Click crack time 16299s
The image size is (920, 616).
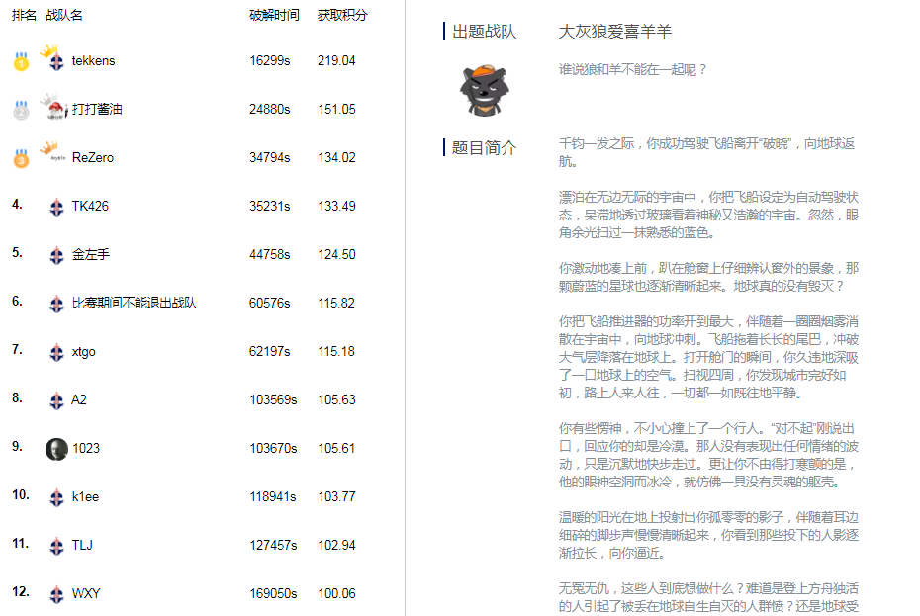click(270, 61)
